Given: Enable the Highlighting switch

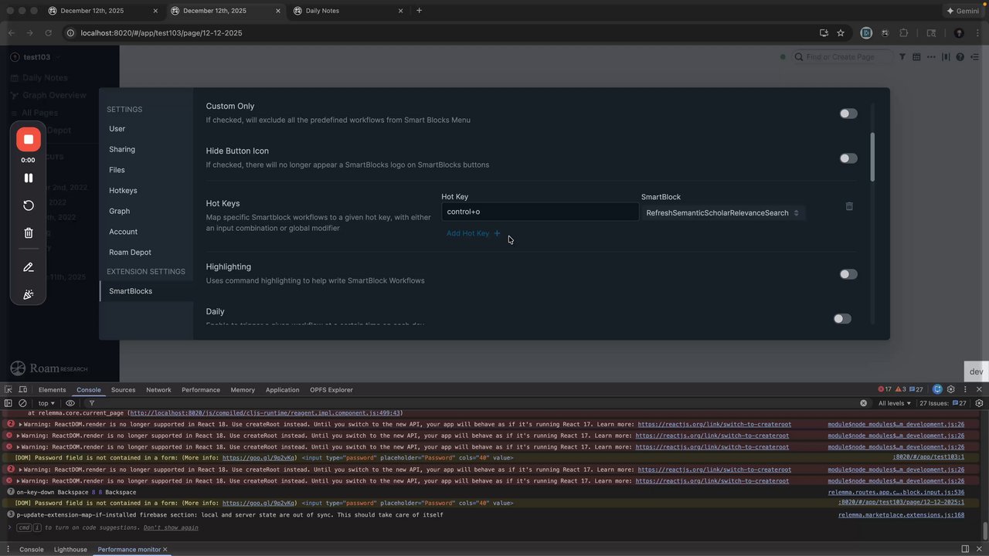Looking at the screenshot, I should [848, 274].
